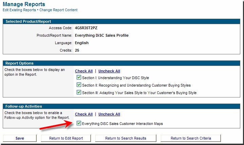Toggle Section III: Adapting Your Sales Style checkbox

(79, 92)
